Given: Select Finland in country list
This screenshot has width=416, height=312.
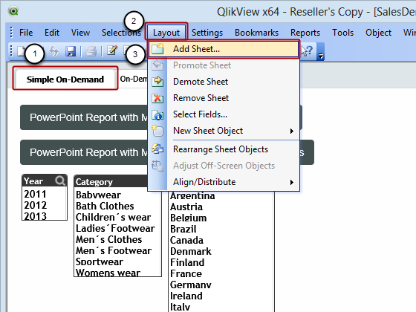Looking at the screenshot, I should coord(221,262).
